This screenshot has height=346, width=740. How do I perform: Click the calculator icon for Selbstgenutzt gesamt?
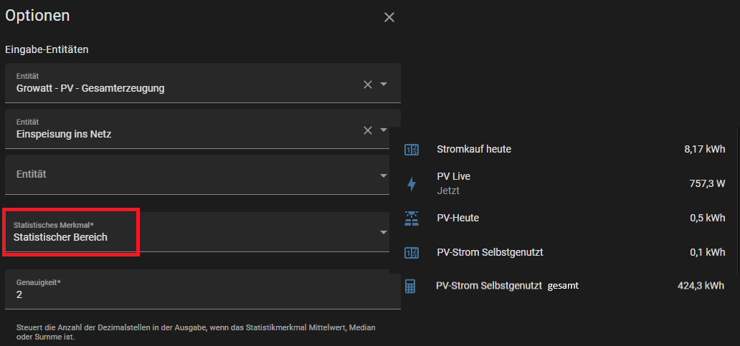coord(410,286)
